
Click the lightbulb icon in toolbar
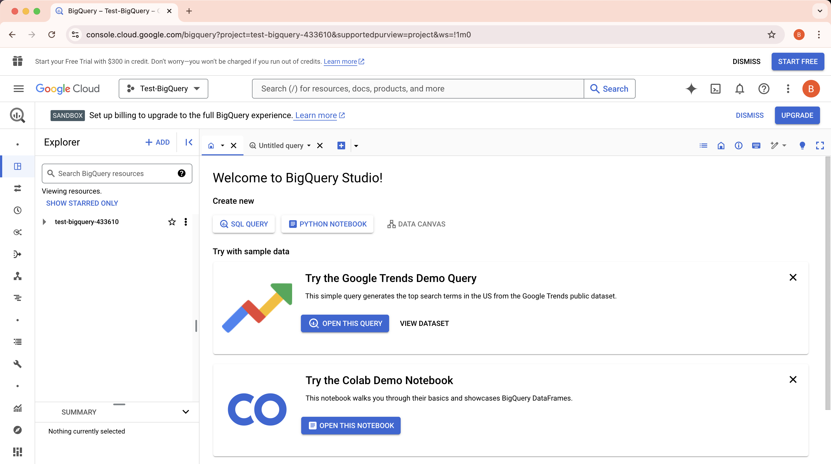(x=802, y=146)
